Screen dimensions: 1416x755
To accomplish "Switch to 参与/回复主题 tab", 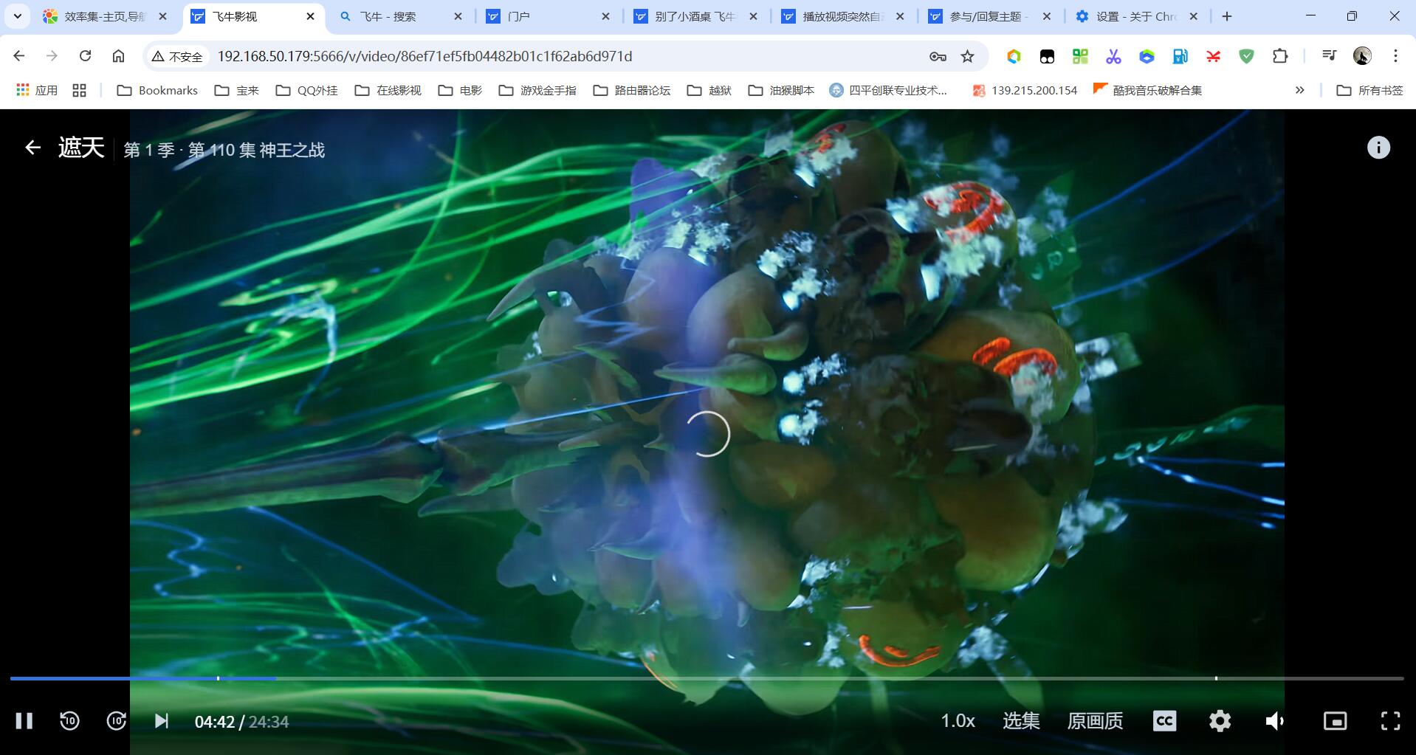I will tap(990, 16).
